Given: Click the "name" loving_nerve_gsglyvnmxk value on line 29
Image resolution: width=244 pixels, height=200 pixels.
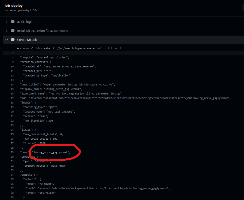Looking at the screenshot, I should 50,152.
